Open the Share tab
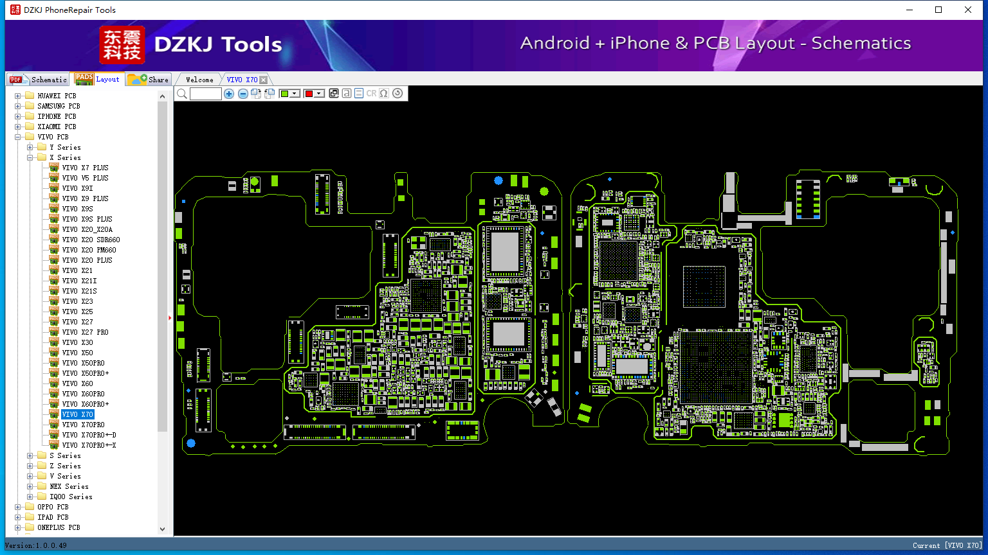This screenshot has width=988, height=555. [x=148, y=79]
